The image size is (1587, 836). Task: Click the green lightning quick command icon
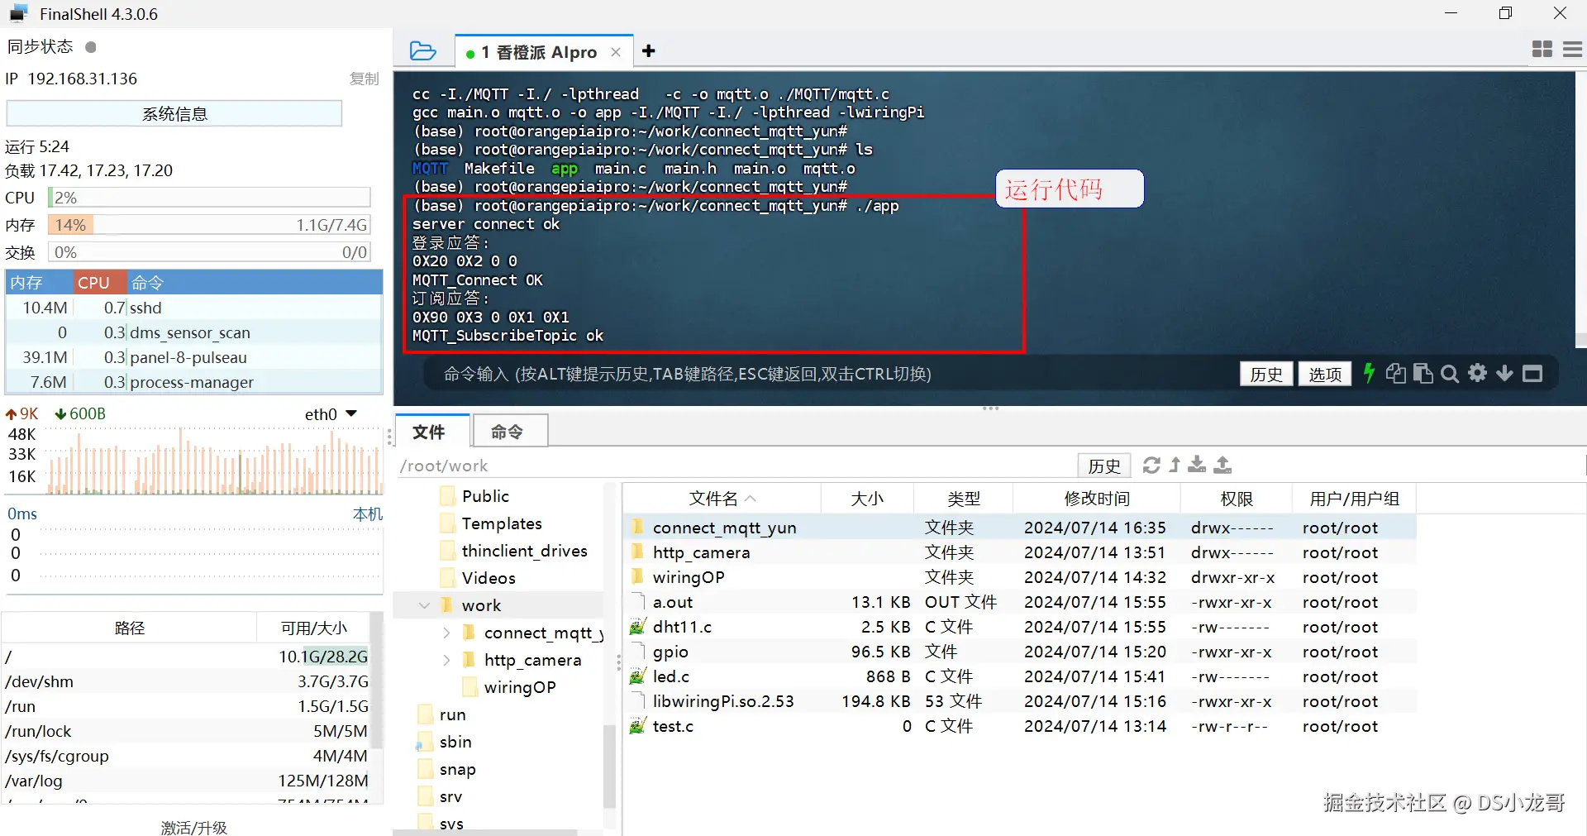(x=1369, y=373)
